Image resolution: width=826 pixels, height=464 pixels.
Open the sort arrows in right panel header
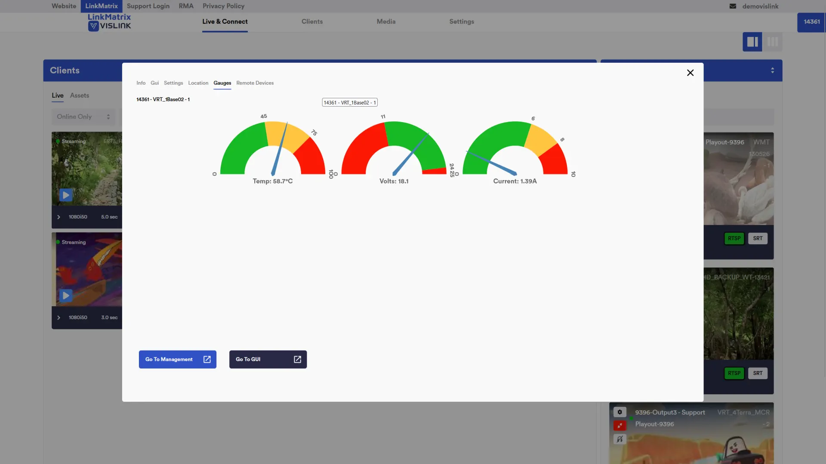pyautogui.click(x=772, y=70)
